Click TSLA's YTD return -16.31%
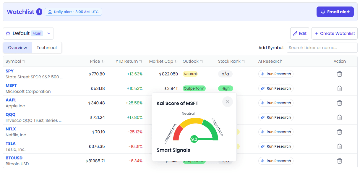 [136, 146]
